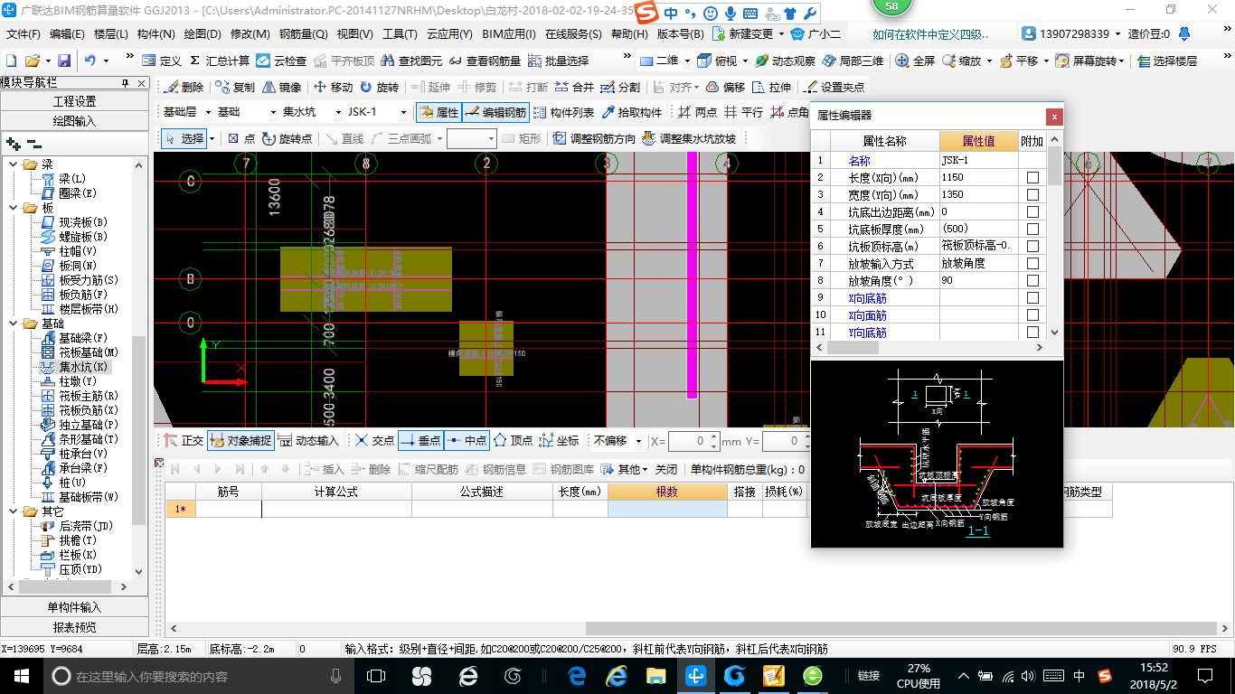
Task: Open 其他 dropdown in rebar toolbar
Action: tap(626, 469)
